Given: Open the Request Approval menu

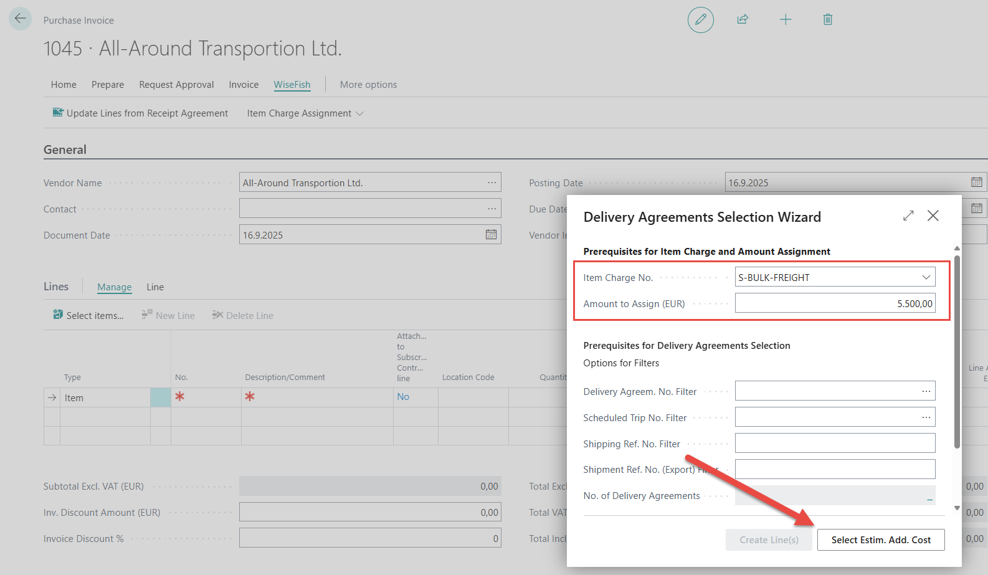Looking at the screenshot, I should [x=176, y=85].
